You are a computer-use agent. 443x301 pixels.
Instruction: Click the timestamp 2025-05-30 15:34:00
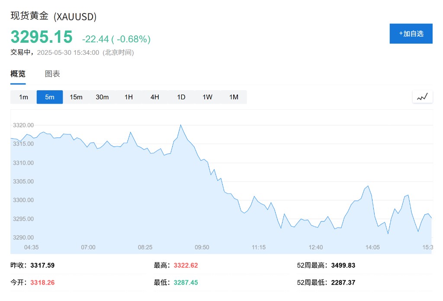pyautogui.click(x=68, y=53)
